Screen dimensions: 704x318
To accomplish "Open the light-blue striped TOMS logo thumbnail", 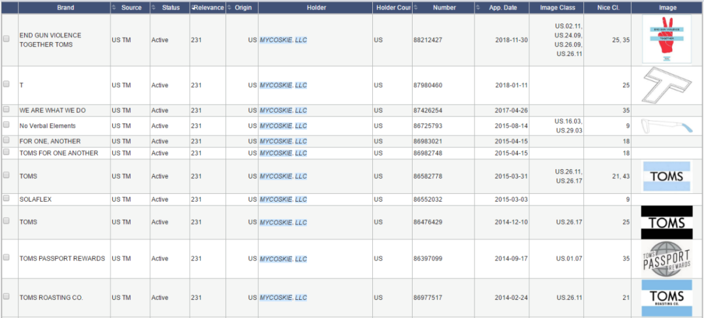I will point(667,176).
